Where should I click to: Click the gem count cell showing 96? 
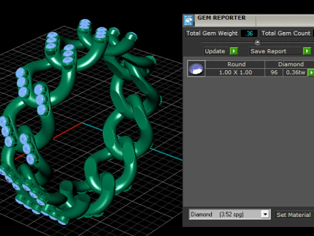point(274,72)
